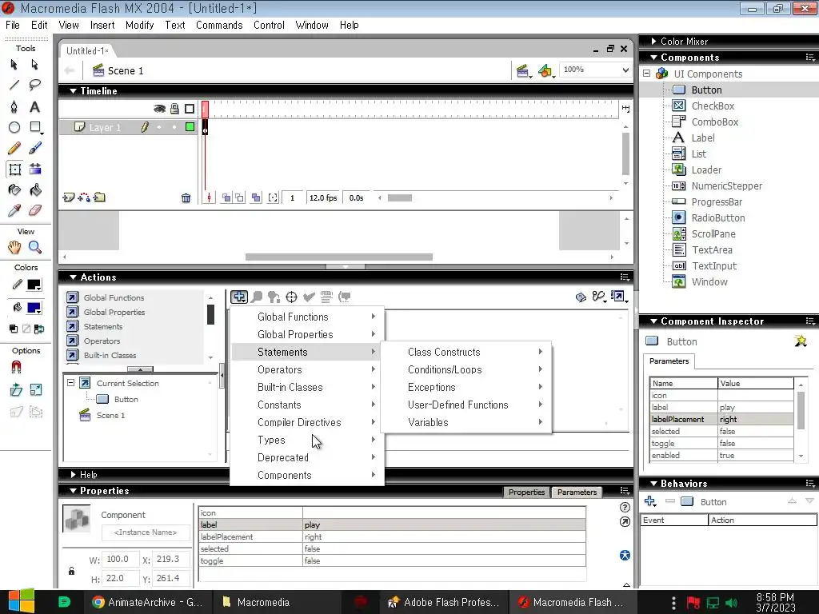Image resolution: width=819 pixels, height=614 pixels.
Task: Select the CheckBox component
Action: pos(713,106)
